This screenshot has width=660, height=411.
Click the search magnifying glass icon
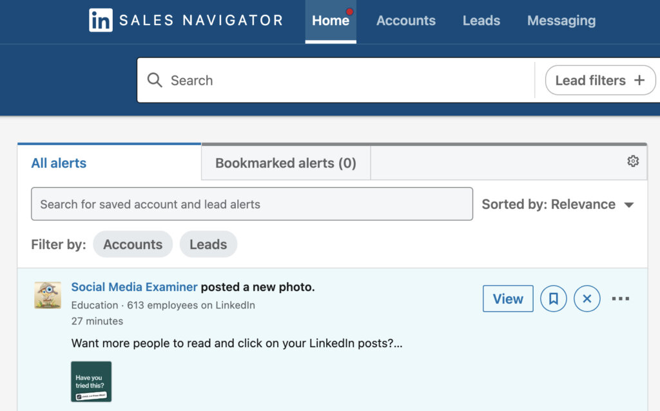(155, 80)
